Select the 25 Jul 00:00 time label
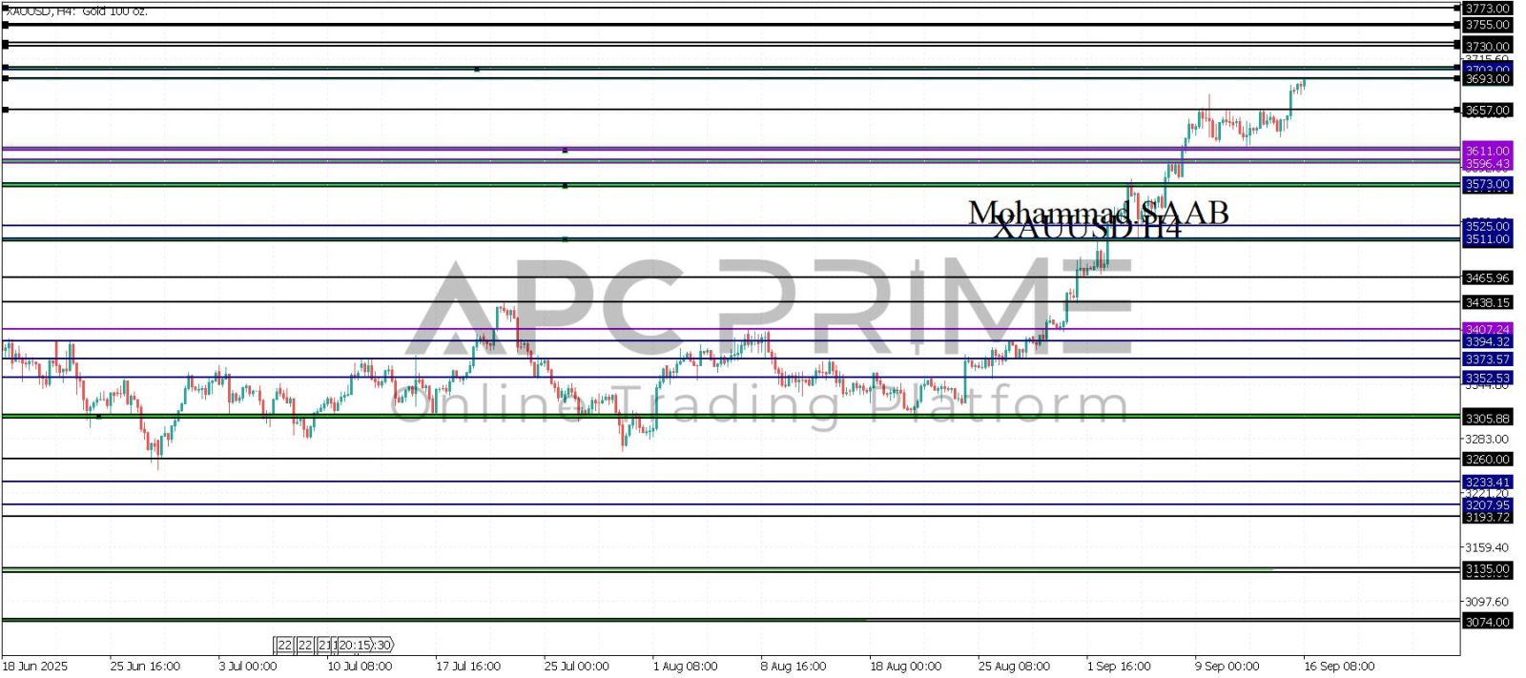The width and height of the screenshot is (1526, 678). [x=577, y=666]
